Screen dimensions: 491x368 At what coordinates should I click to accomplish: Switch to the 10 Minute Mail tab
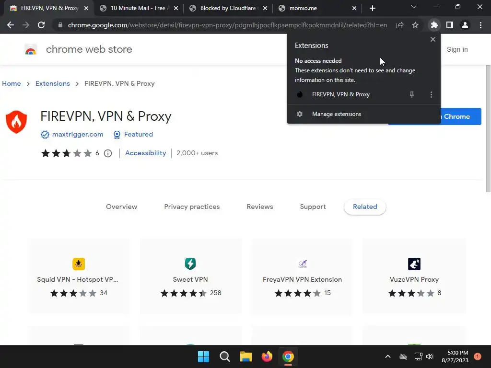pos(138,8)
